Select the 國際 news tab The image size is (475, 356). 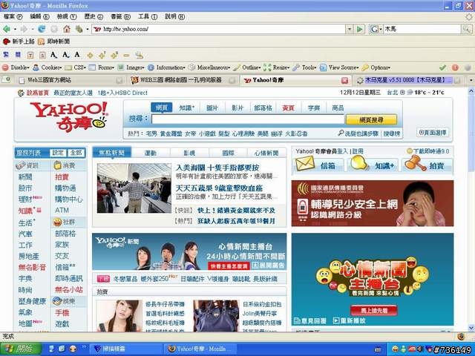pos(228,153)
